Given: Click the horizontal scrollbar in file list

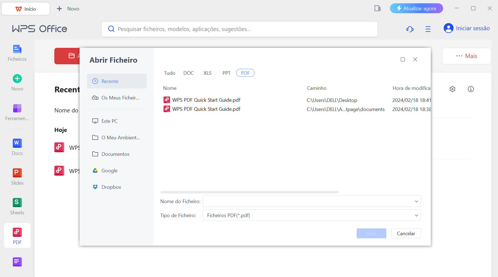Looking at the screenshot, I should pyautogui.click(x=249, y=192).
